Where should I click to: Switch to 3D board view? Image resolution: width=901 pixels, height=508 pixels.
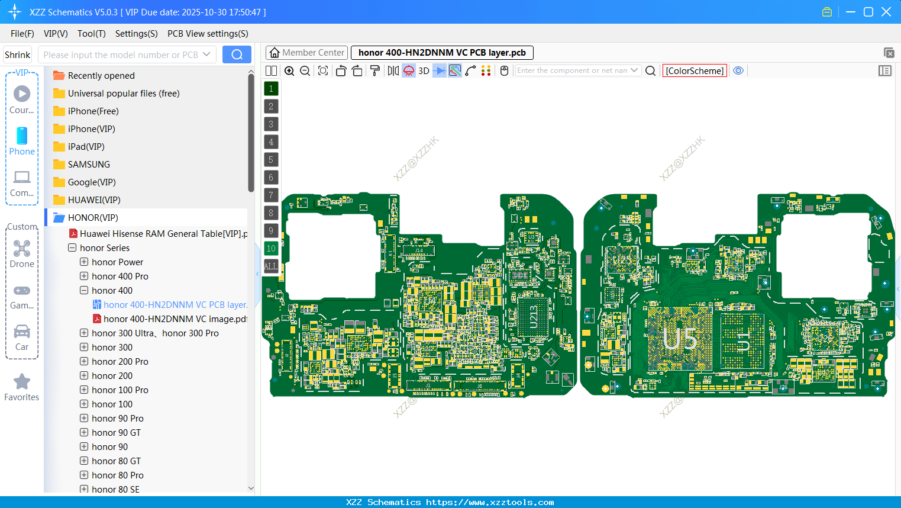[424, 70]
